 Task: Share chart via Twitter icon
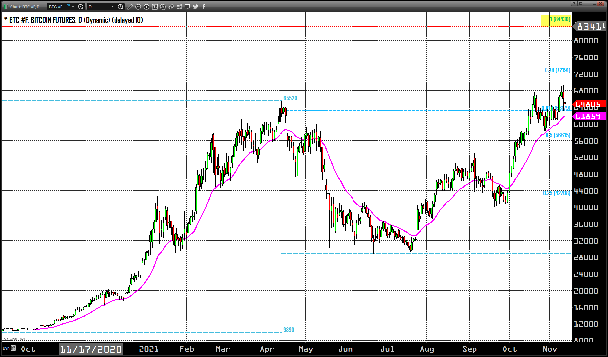(196, 7)
